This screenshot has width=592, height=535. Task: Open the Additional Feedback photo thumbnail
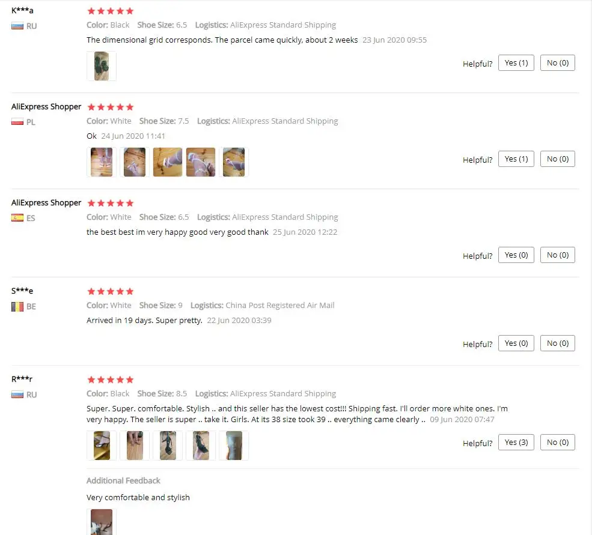[101, 522]
